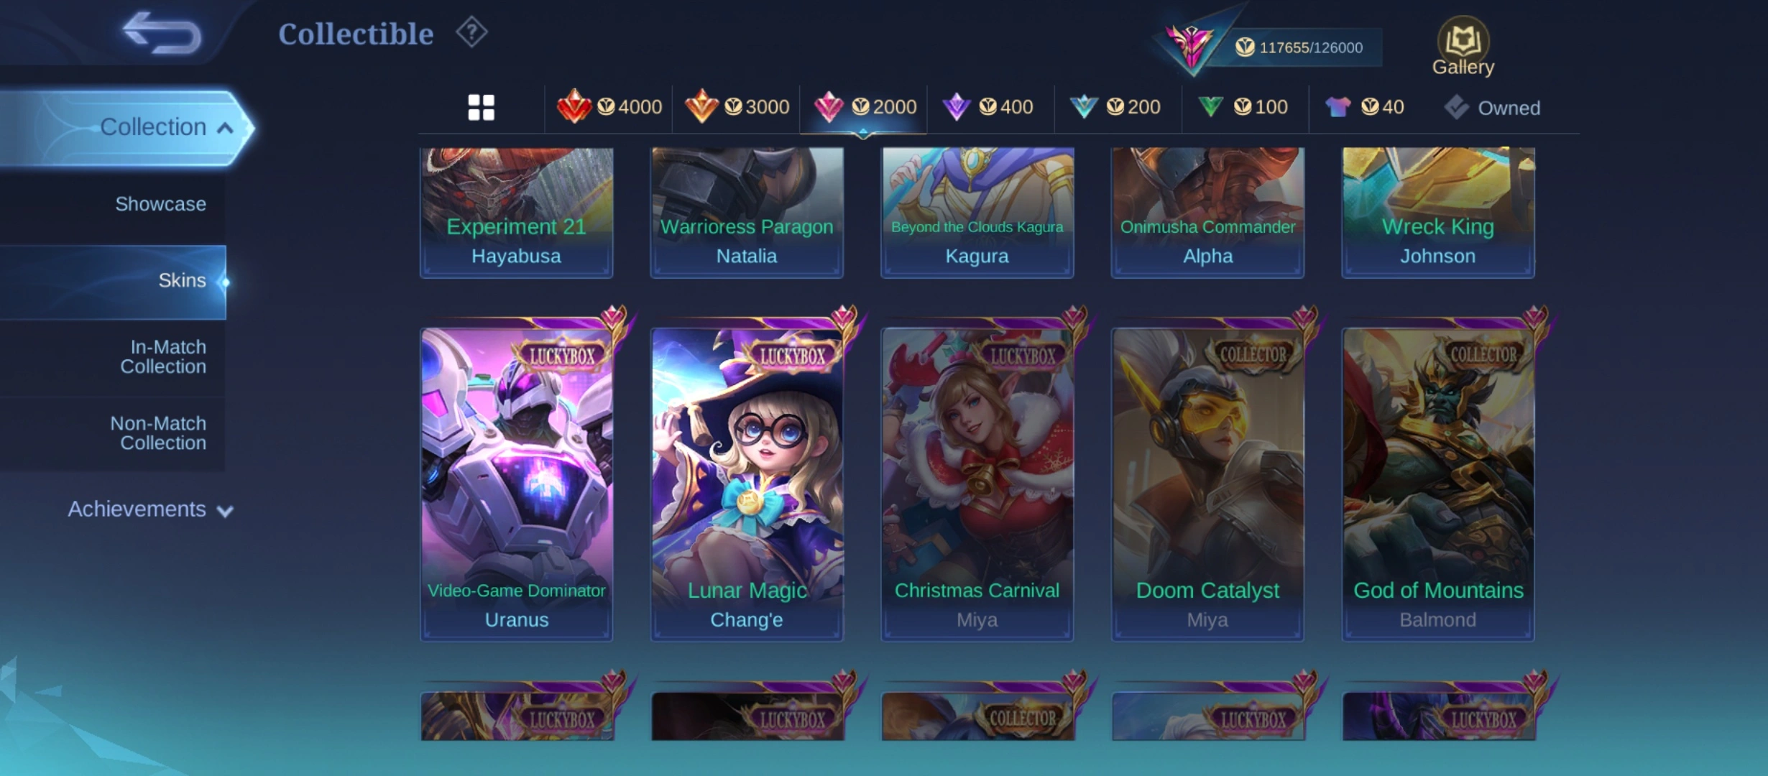Open the Showcase menu item
The image size is (1768, 776).
pyautogui.click(x=160, y=204)
